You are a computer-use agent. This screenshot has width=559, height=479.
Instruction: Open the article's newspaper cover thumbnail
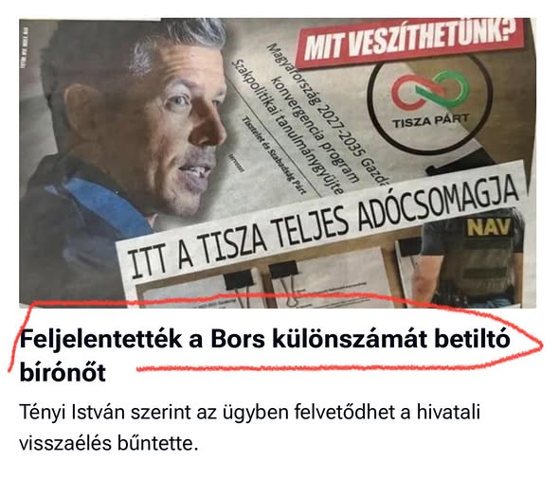coord(278,163)
